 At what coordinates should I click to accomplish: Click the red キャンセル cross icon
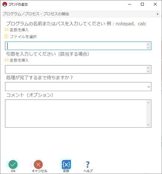click(38, 164)
